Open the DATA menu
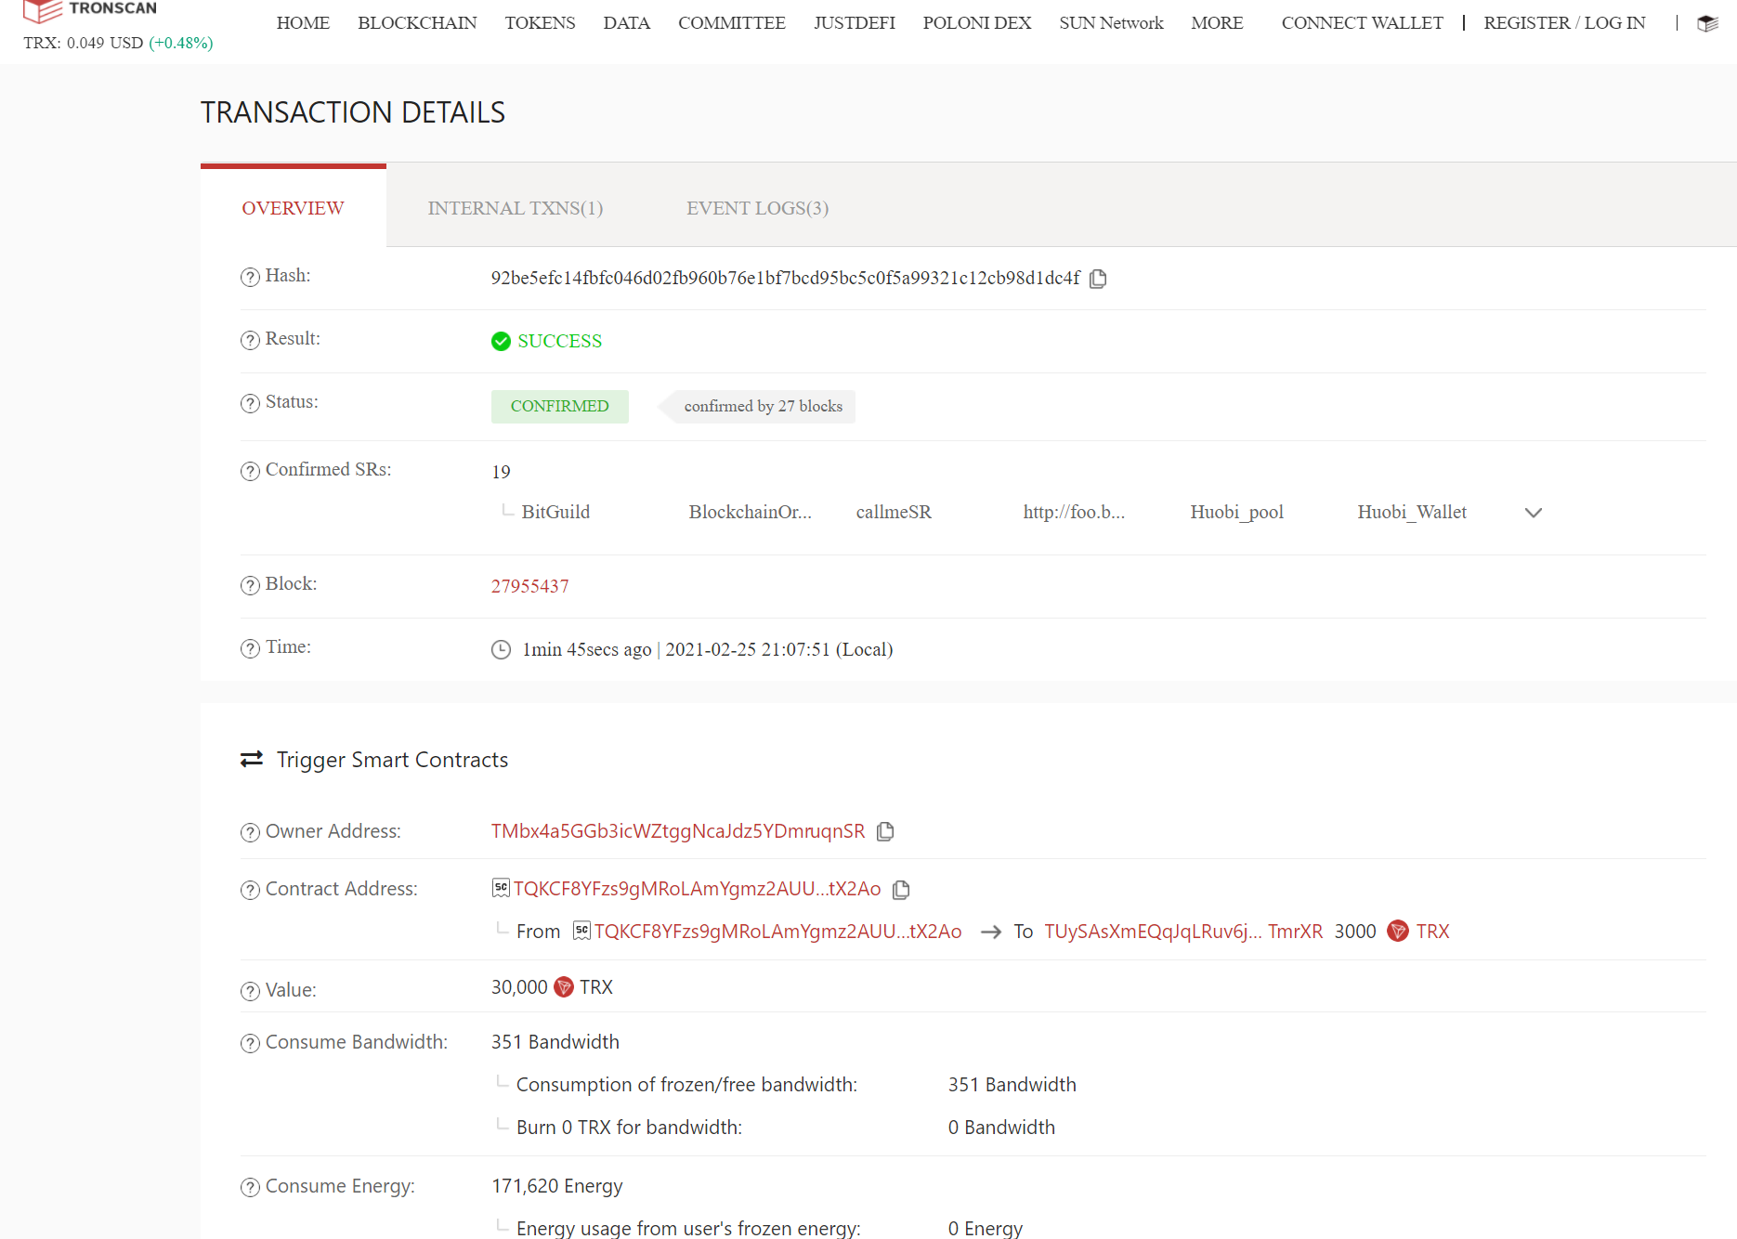Viewport: 1737px width, 1239px height. pyautogui.click(x=626, y=22)
